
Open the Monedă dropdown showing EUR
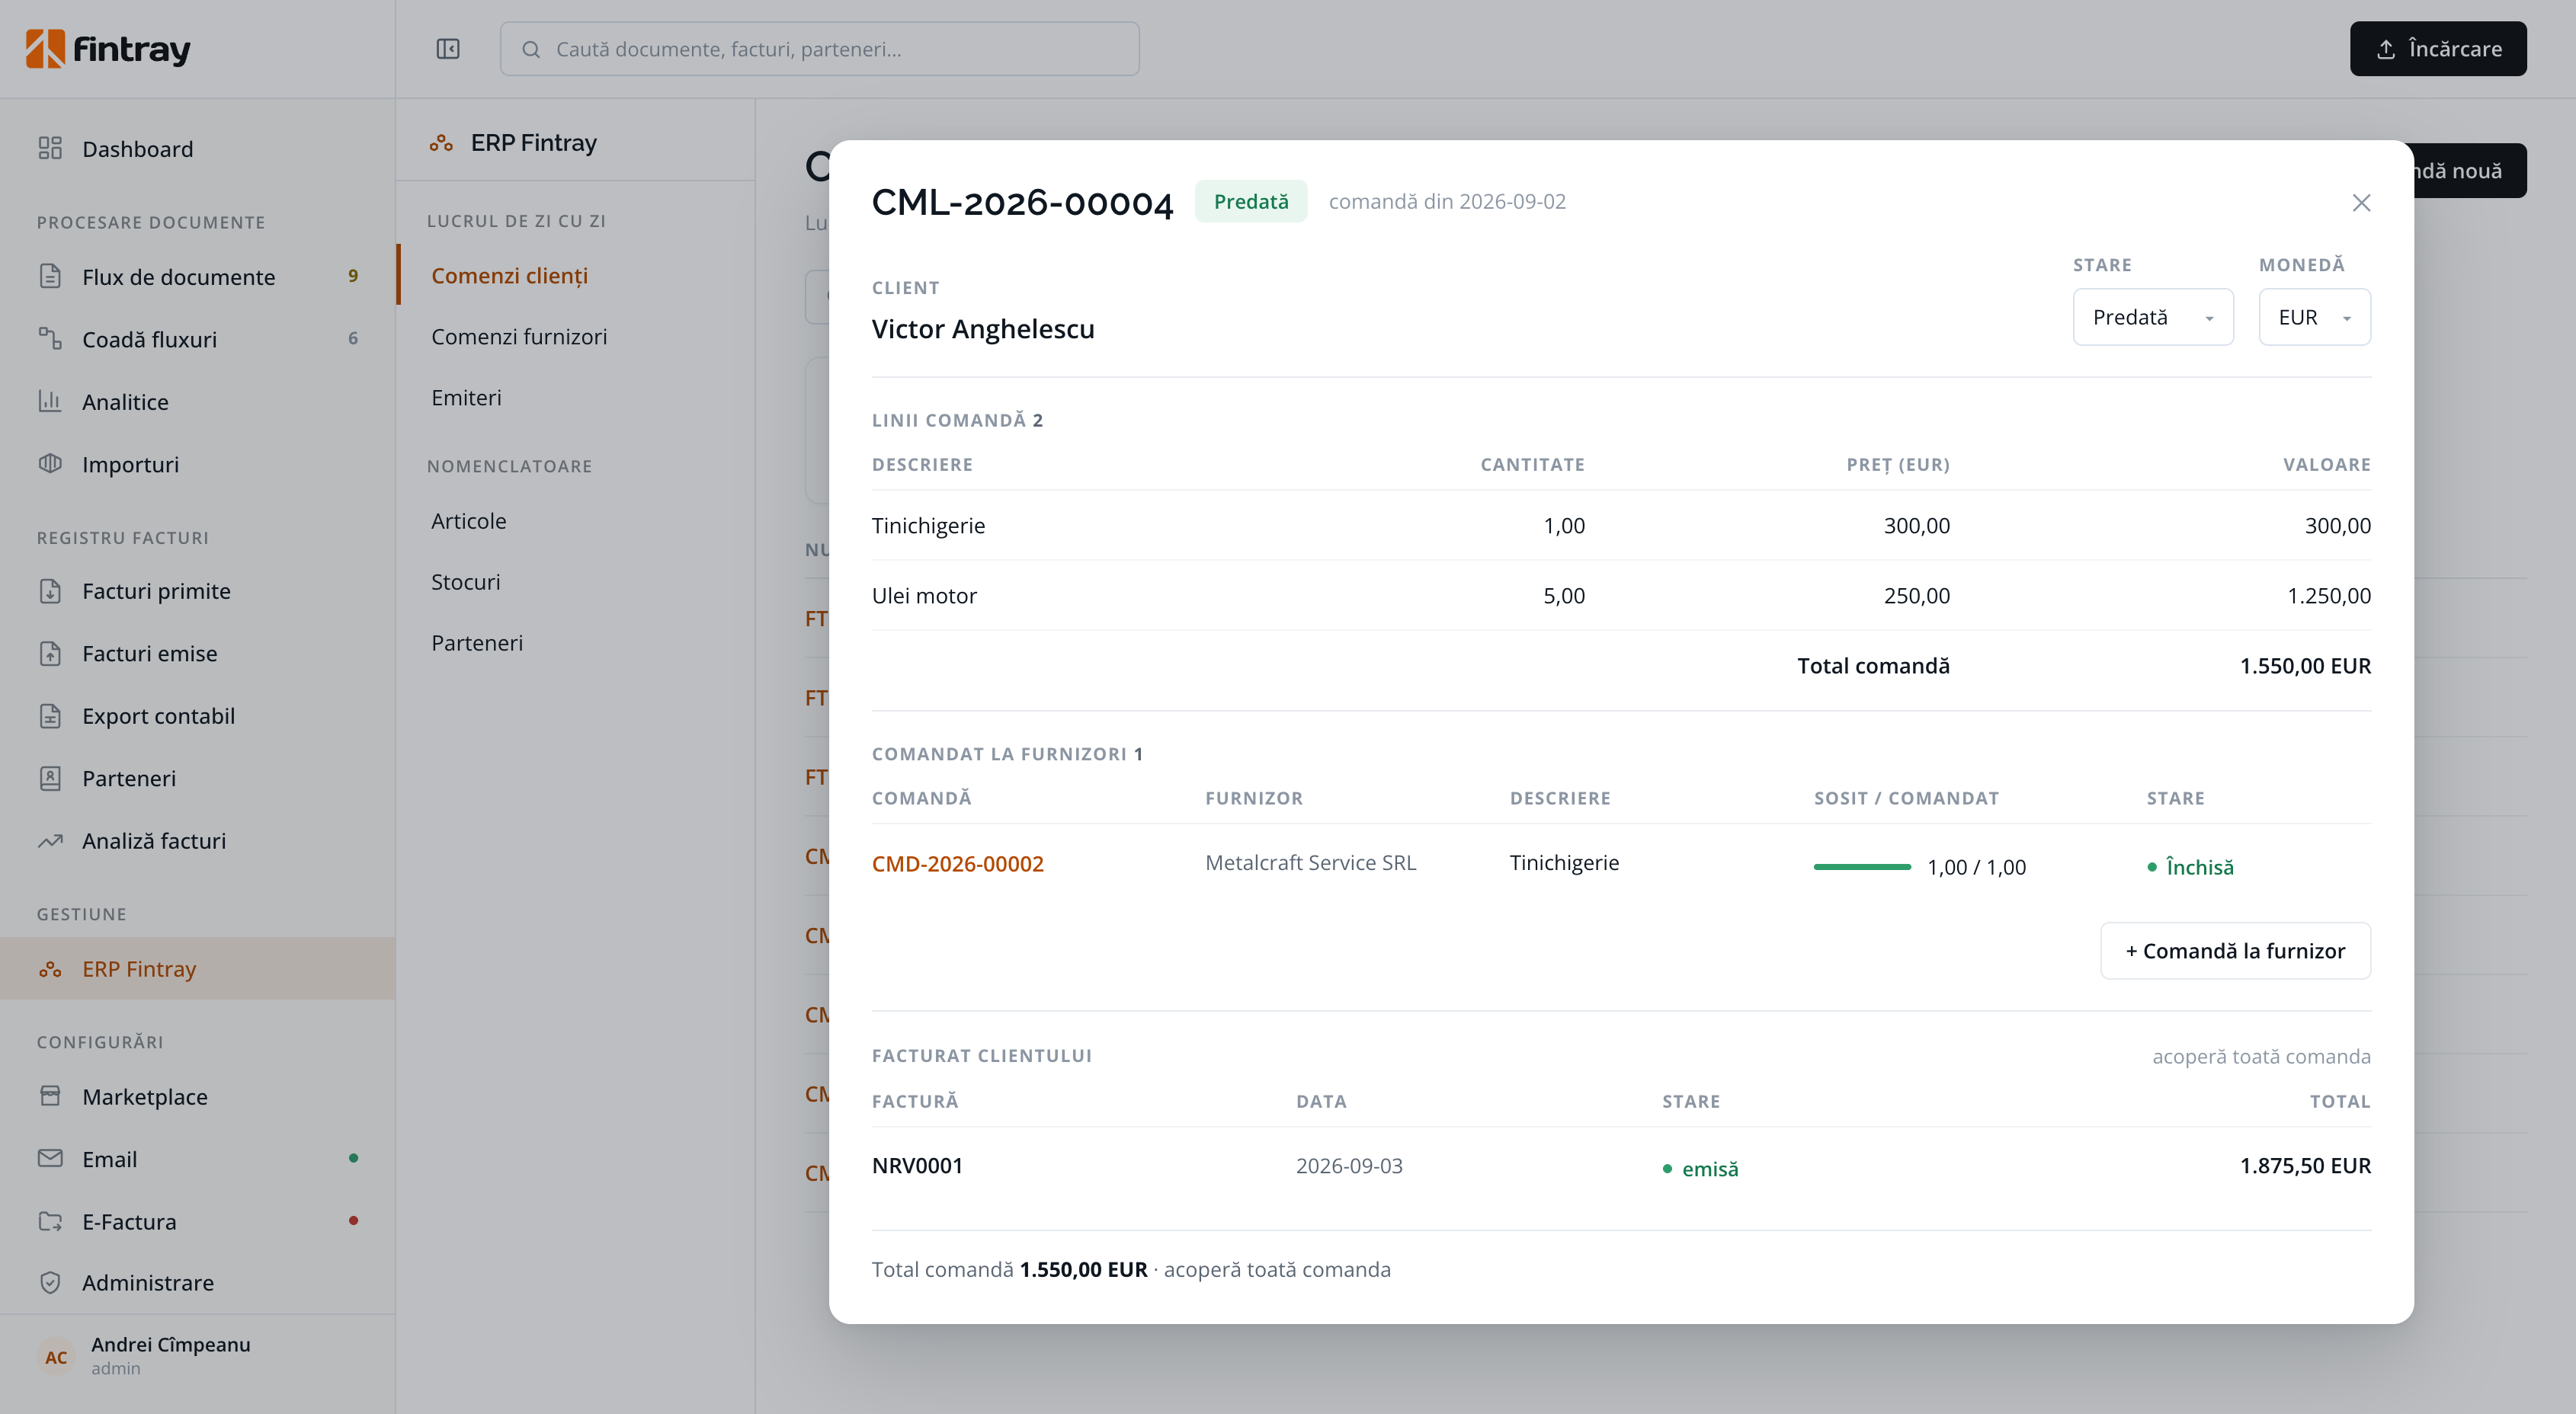[2314, 317]
